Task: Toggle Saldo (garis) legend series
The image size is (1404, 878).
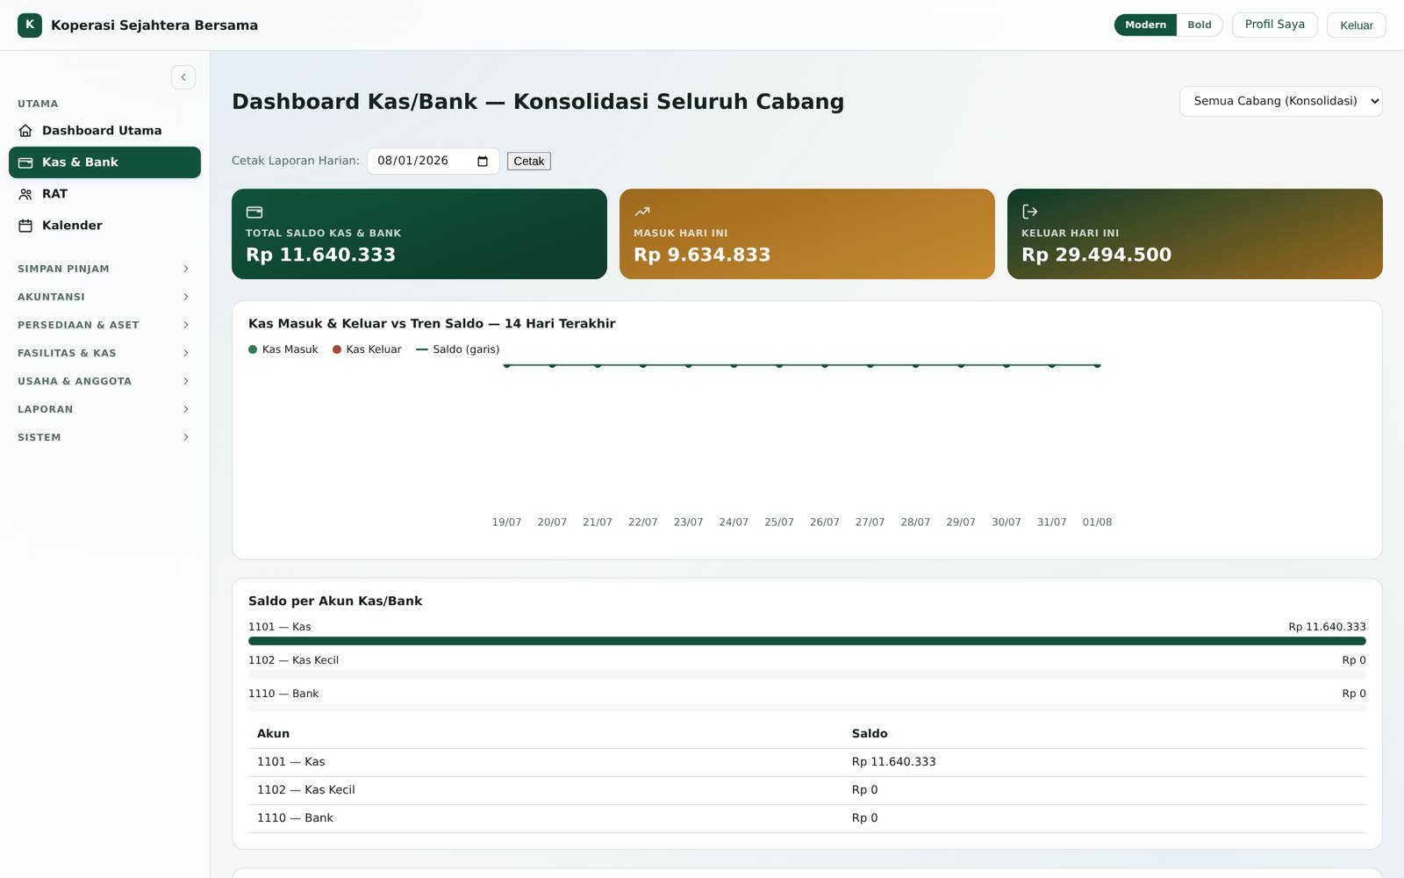Action: (x=458, y=349)
